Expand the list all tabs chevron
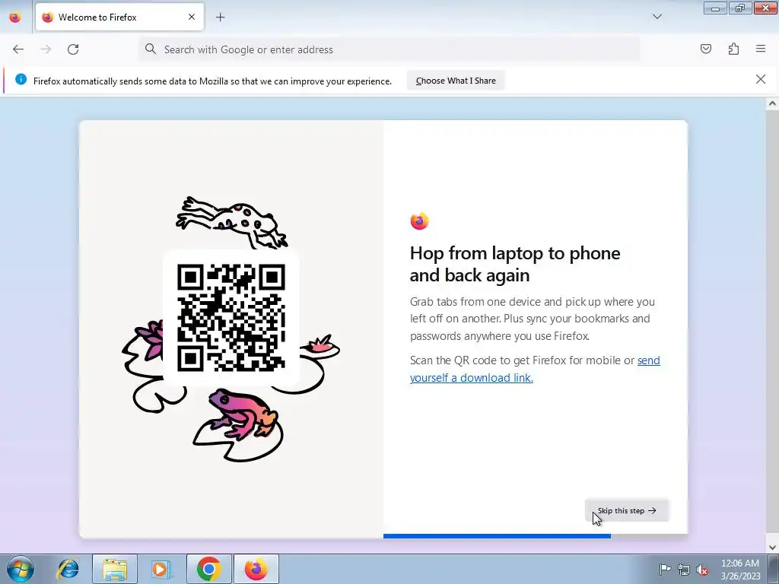 tap(657, 17)
